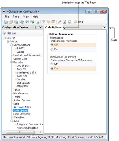Select ISBN/ISSN in the tree
119x141 pixels.
point(22,86)
